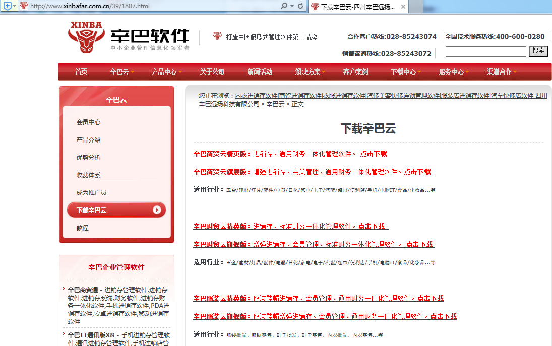Close the 下载辛巴云 browser tab
The image size is (552, 346).
403,7
